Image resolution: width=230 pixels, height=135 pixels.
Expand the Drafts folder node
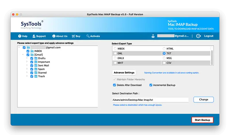27,58
